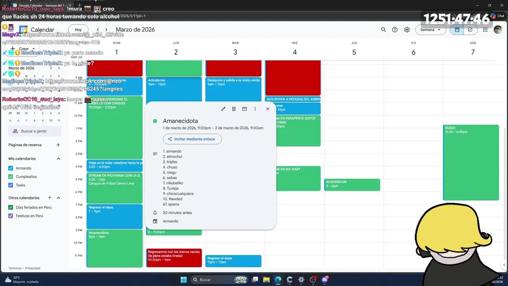Go to the next week arrow
Screen dimensions: 508x286
click(106, 30)
